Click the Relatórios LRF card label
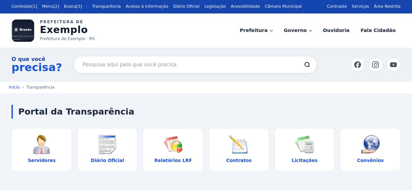Viewport: 412px width, 190px height. click(x=173, y=160)
